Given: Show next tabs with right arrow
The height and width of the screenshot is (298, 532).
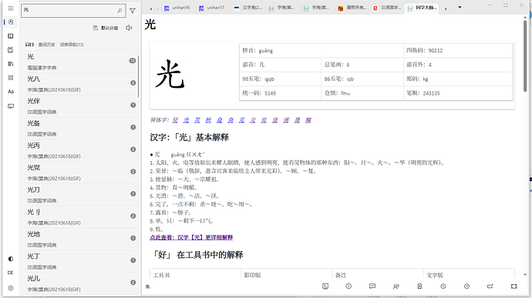Looking at the screenshot, I should (x=446, y=8).
